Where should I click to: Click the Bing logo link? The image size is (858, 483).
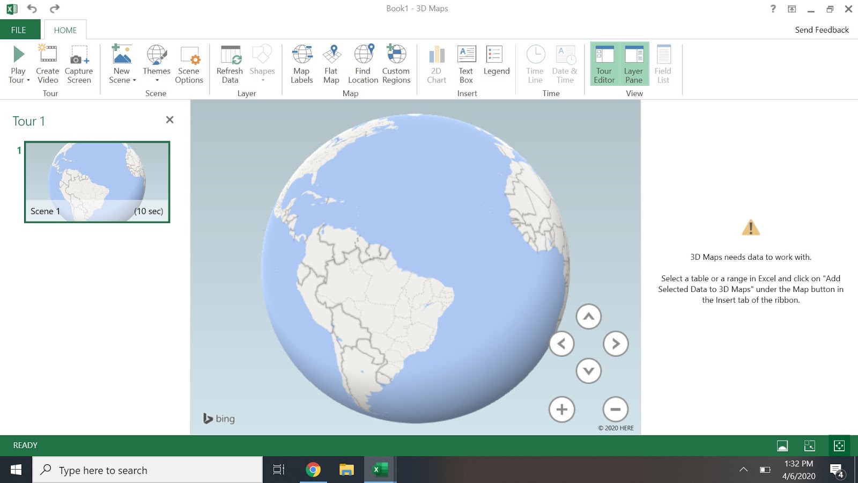point(219,419)
